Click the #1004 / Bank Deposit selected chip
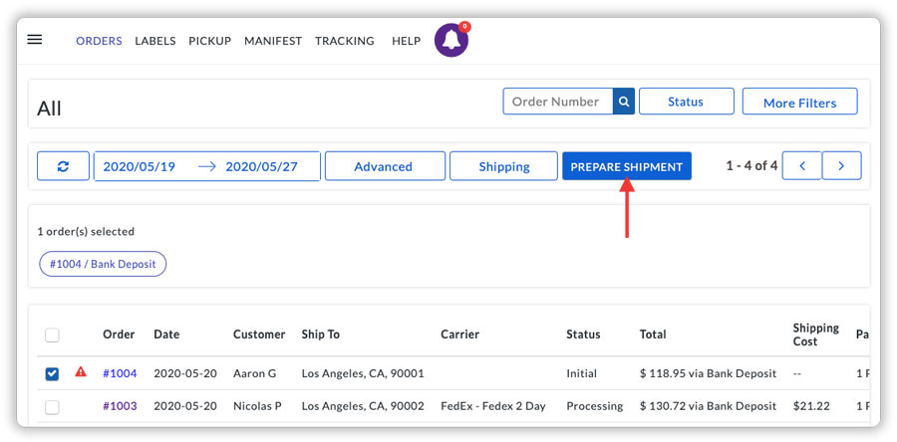The height and width of the screenshot is (442, 897). click(103, 264)
